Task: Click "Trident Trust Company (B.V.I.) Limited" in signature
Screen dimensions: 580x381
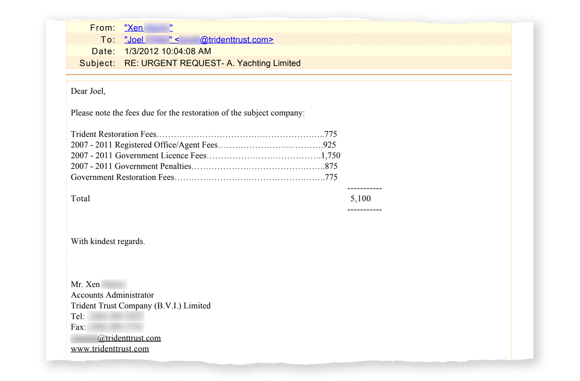Action: click(x=140, y=306)
